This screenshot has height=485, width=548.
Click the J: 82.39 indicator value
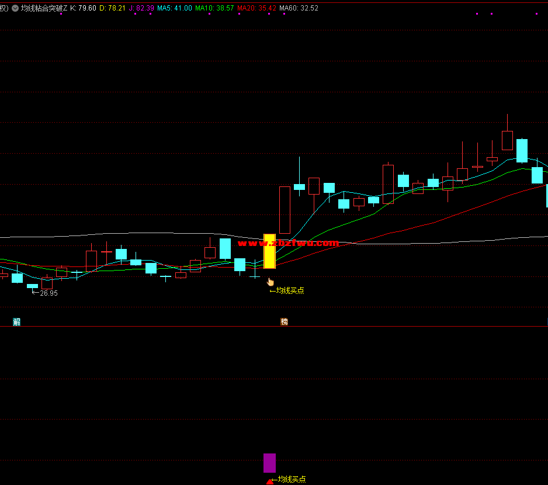coord(141,8)
